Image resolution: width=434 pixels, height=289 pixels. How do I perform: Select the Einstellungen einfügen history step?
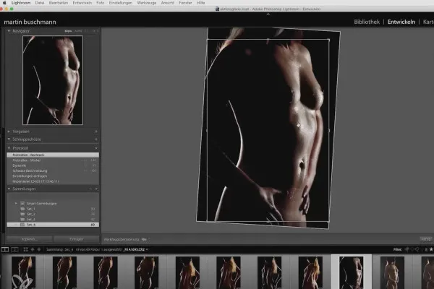53,176
